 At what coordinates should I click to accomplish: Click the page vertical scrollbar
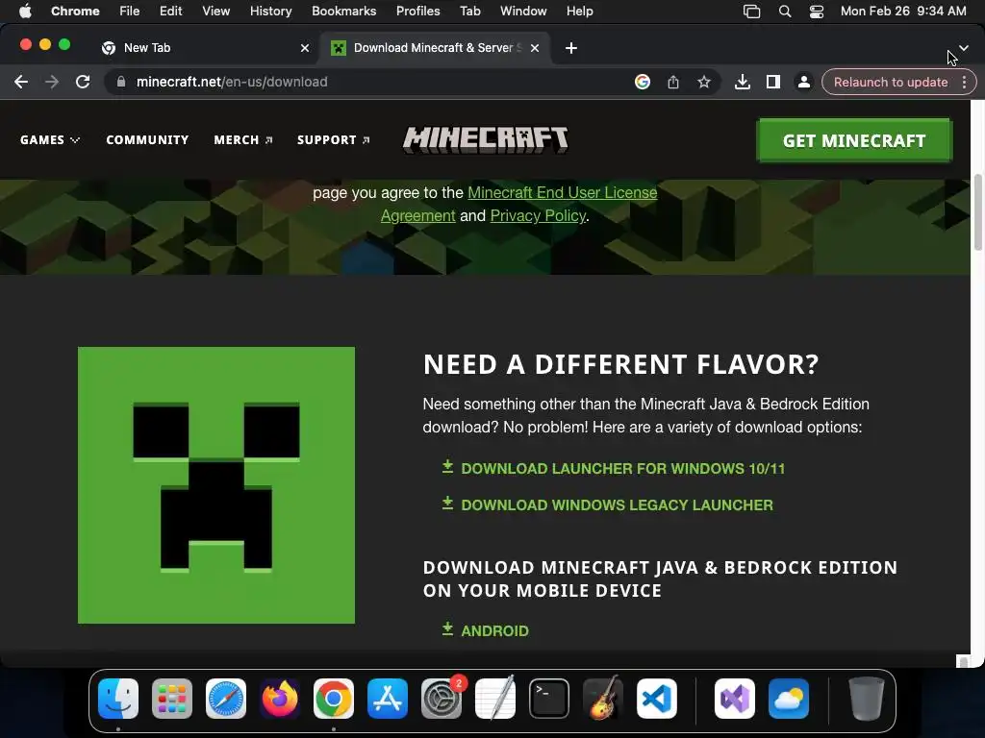pos(977,212)
